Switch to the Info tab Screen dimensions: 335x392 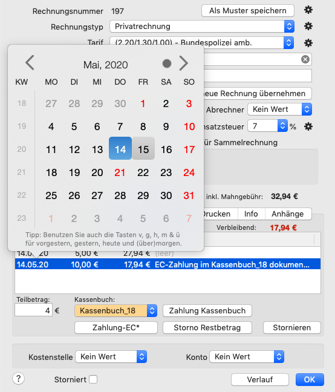251,214
